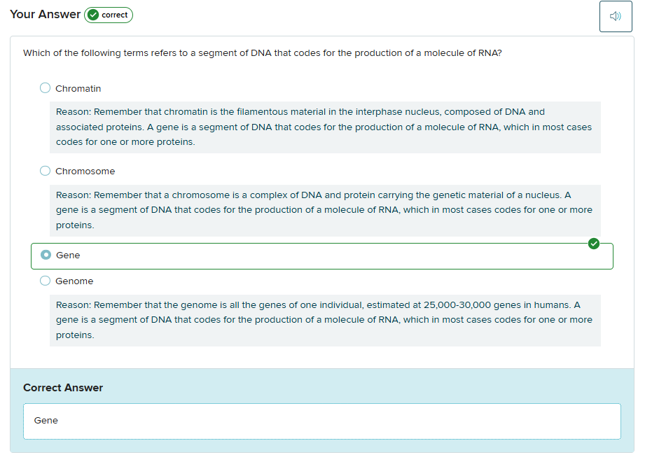Click the Genome option label
The image size is (645, 462).
pyautogui.click(x=74, y=281)
